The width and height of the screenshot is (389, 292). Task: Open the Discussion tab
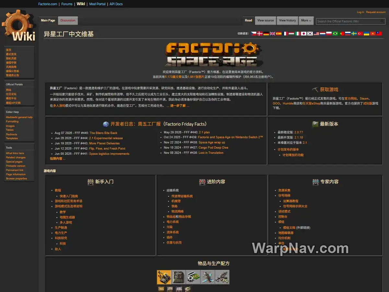(x=68, y=20)
